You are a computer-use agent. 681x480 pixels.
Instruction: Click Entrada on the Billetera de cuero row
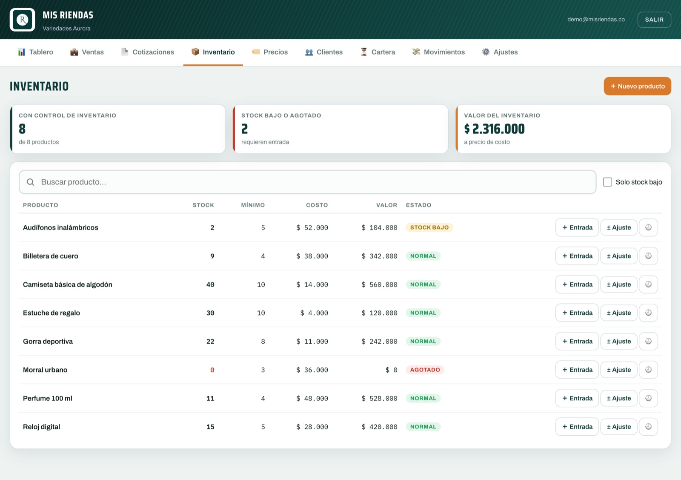577,256
